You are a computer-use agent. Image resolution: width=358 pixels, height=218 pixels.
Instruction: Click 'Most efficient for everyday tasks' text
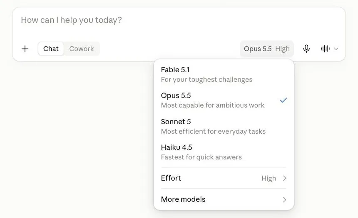tap(213, 132)
